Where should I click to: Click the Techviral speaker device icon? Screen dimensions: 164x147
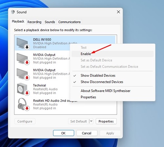point(23,89)
